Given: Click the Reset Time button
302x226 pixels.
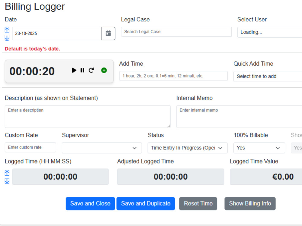Looking at the screenshot, I should tap(198, 203).
